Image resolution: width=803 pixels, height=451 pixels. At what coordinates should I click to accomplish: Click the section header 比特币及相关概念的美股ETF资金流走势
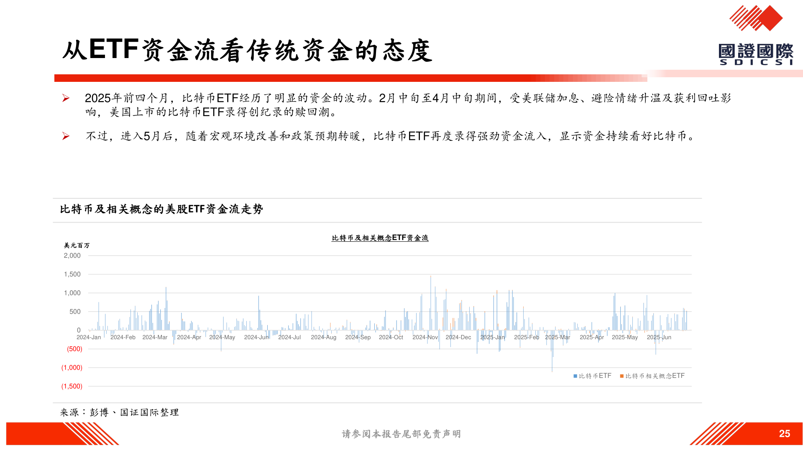(x=162, y=209)
